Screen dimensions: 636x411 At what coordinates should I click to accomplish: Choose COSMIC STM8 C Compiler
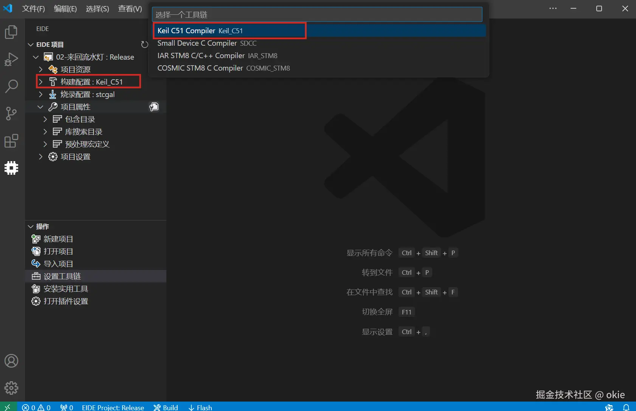tap(319, 68)
